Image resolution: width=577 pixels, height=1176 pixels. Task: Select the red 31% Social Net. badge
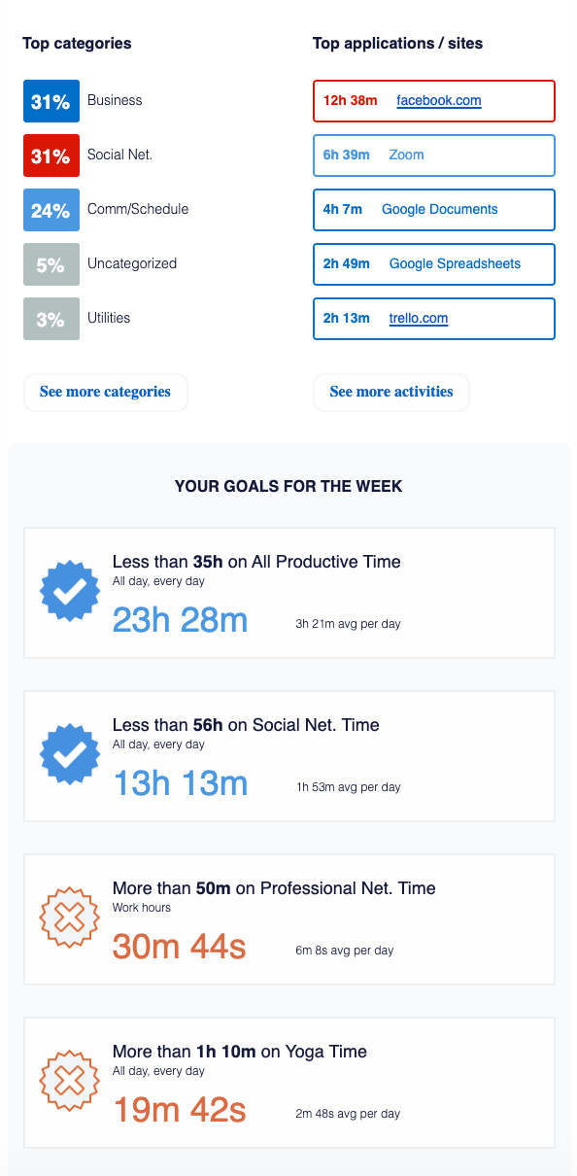pos(51,156)
